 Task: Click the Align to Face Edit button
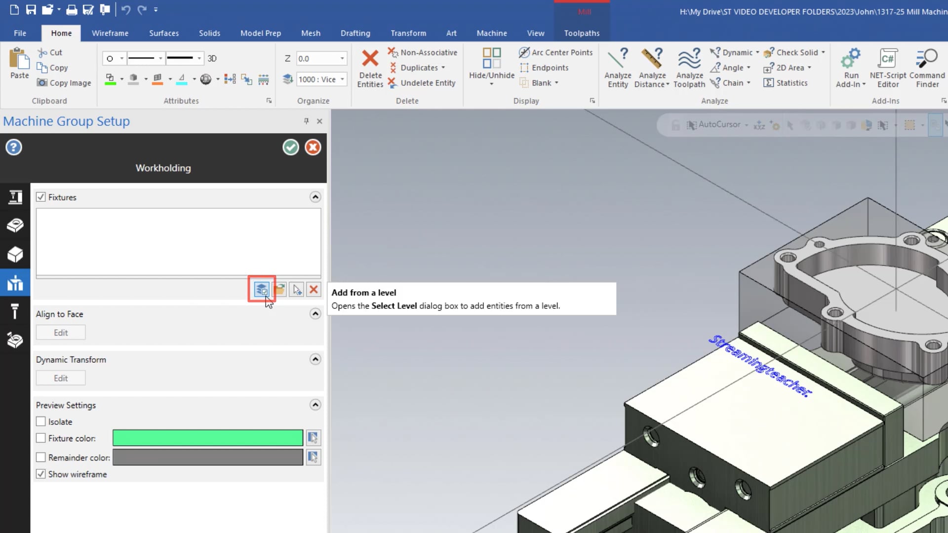(60, 333)
